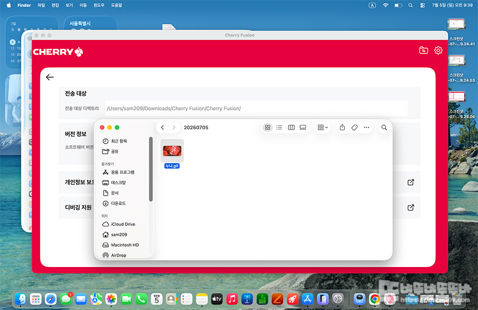Open Launchpad from the Dock

(x=36, y=299)
